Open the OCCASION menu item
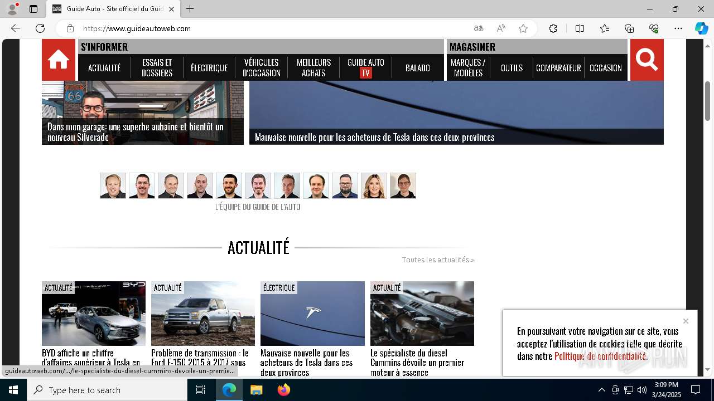714x401 pixels. tap(606, 68)
